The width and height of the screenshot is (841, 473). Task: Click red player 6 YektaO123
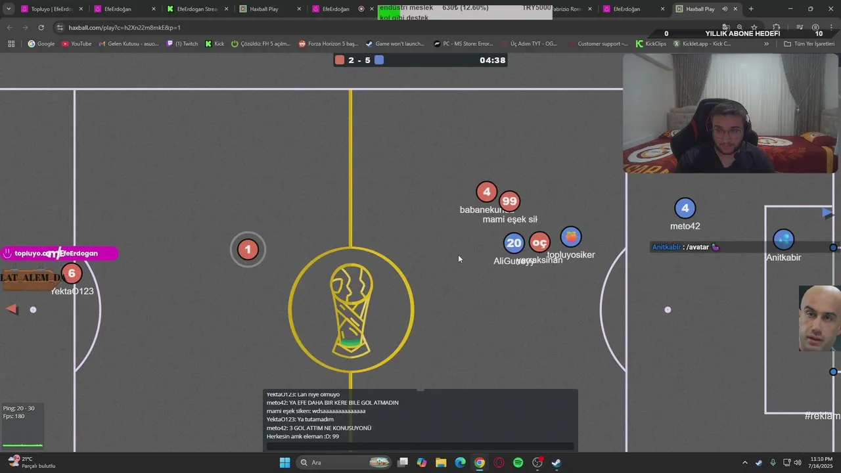click(72, 273)
